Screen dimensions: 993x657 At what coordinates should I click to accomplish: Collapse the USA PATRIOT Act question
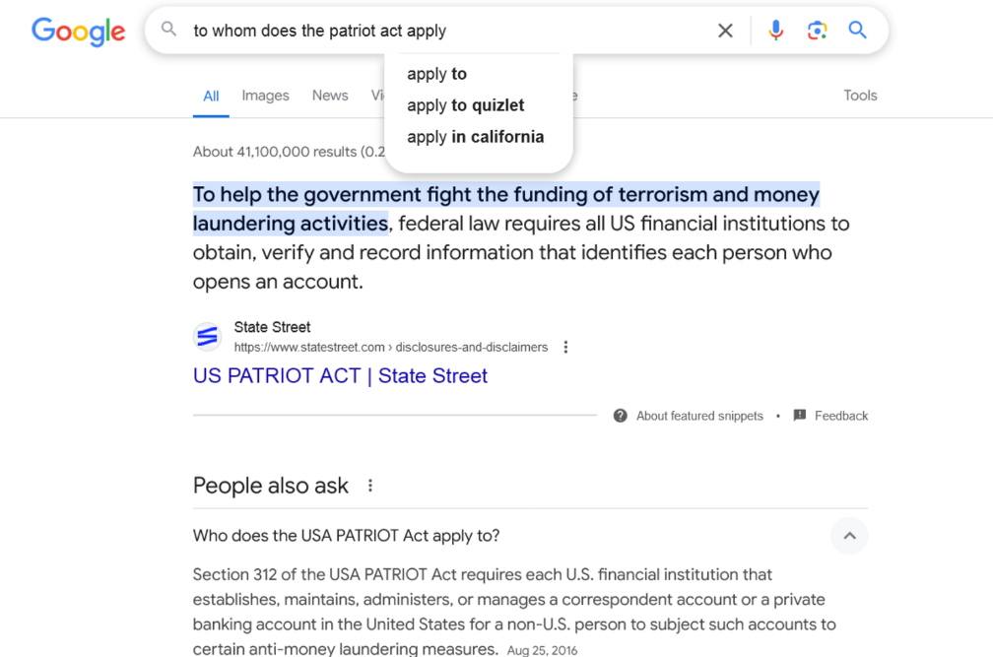pyautogui.click(x=849, y=536)
